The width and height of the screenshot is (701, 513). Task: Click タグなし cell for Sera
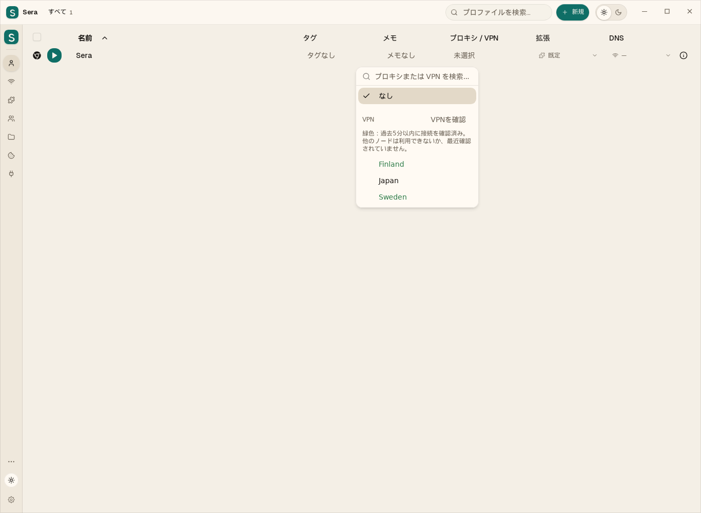click(321, 55)
